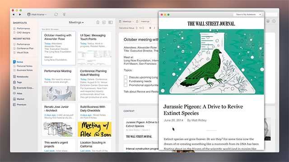The height and width of the screenshot is (162, 289).
Task: Click the Notes icon in the sidebar
Action: point(14,62)
